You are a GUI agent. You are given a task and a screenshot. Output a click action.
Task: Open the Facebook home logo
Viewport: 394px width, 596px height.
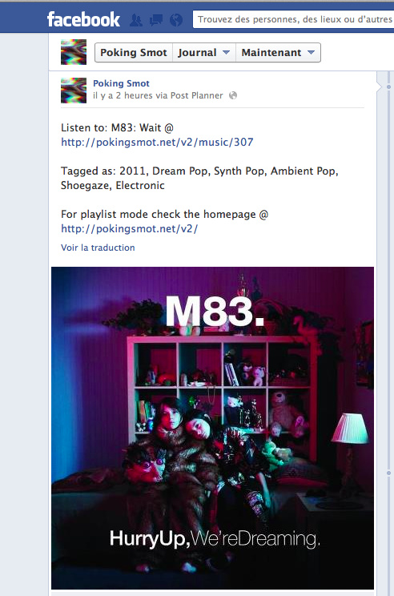[83, 19]
